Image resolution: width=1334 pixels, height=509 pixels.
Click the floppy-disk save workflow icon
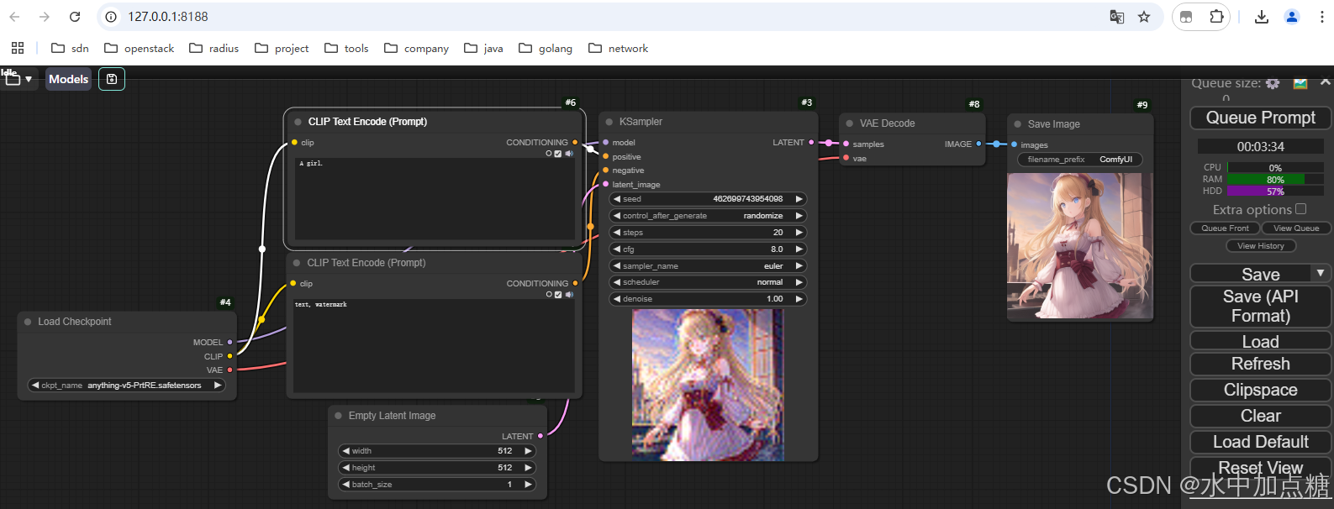tap(112, 79)
